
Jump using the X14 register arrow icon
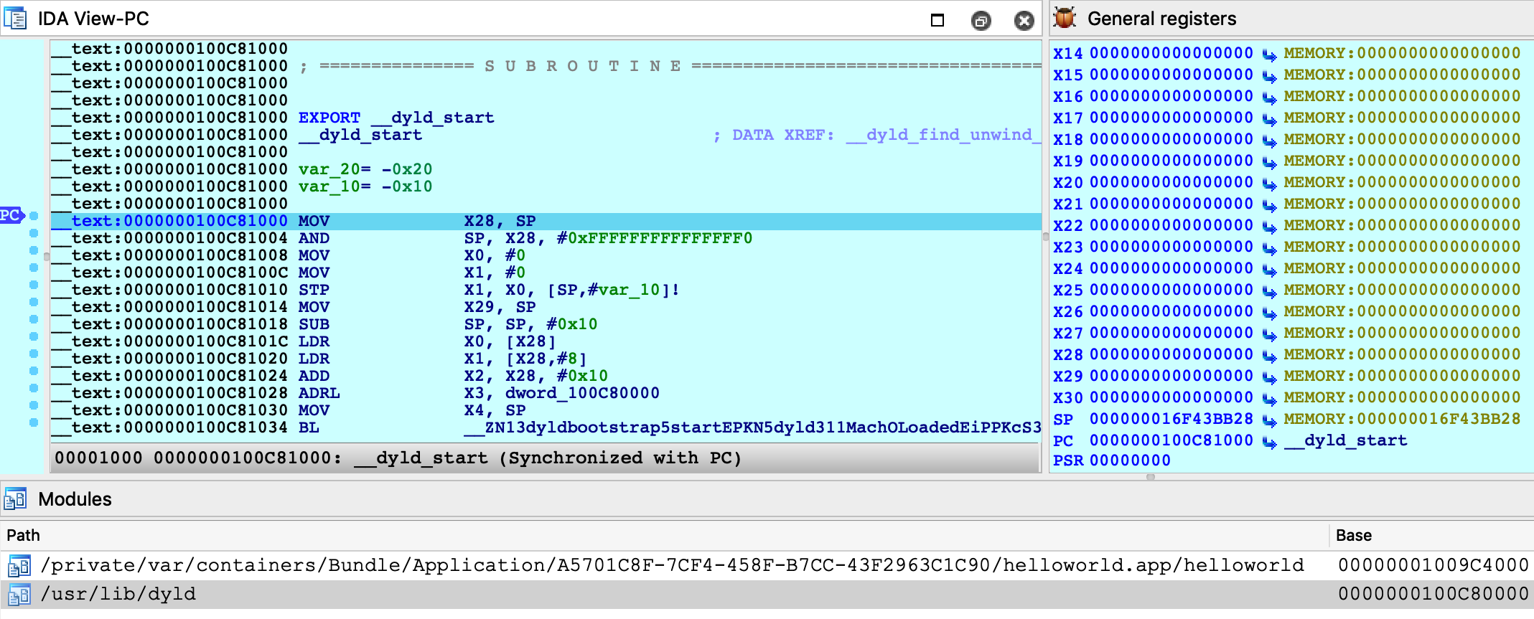[x=1269, y=54]
